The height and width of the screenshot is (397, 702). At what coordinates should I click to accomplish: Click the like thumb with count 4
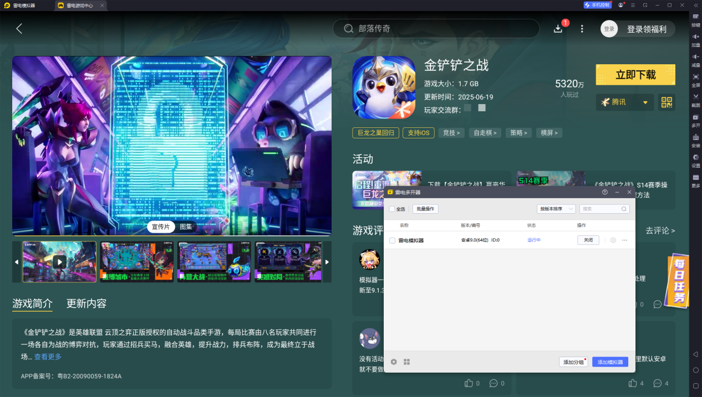click(632, 383)
